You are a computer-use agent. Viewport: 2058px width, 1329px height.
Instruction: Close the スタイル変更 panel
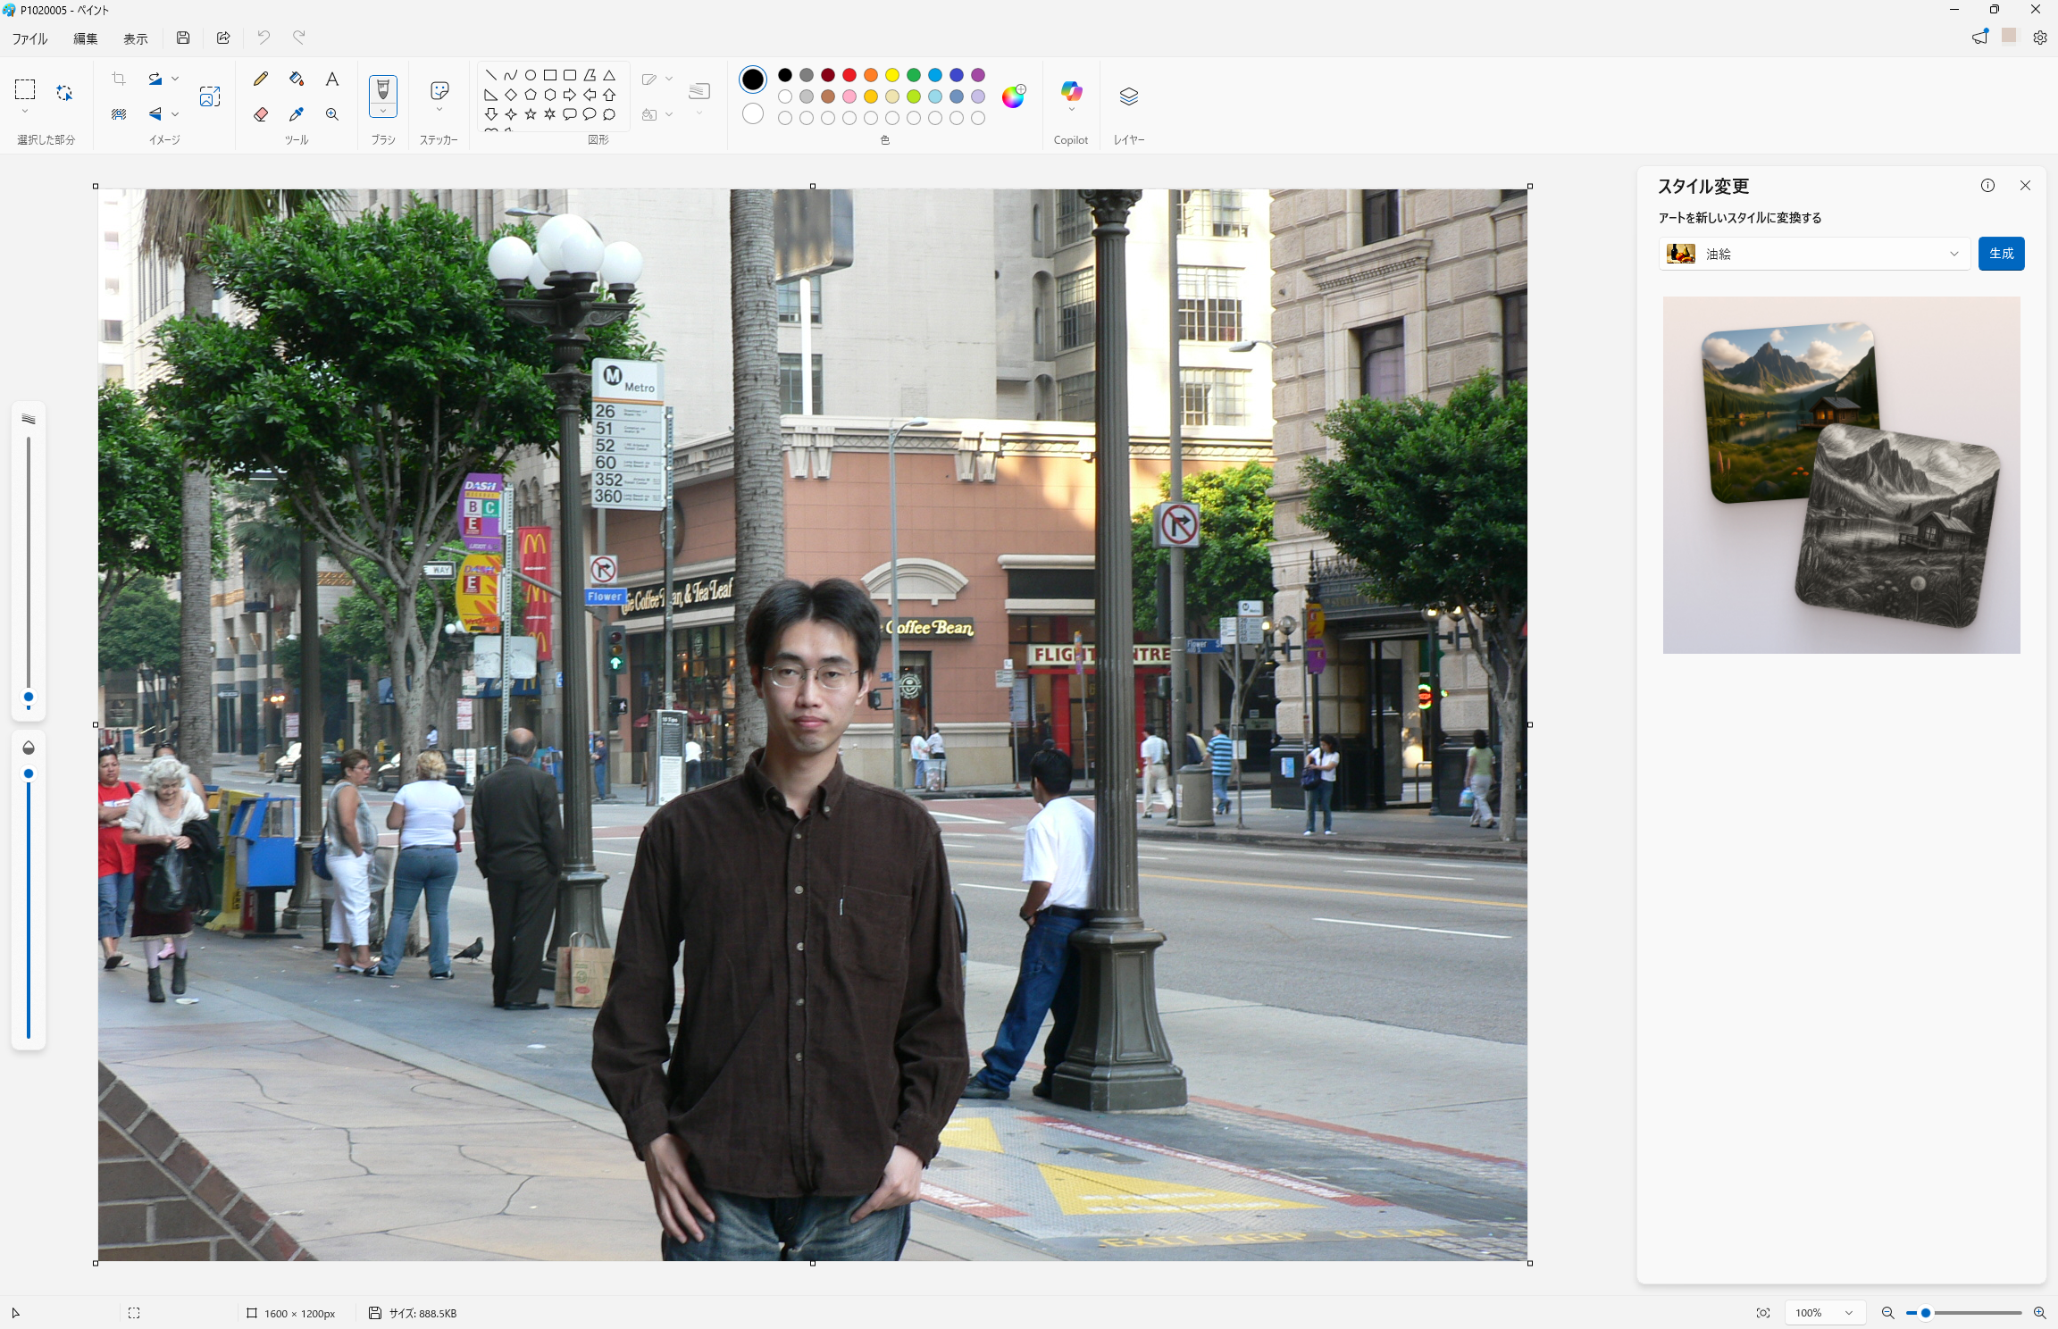(x=2025, y=186)
